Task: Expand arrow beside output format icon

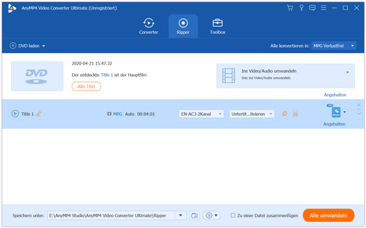Action: (345, 112)
